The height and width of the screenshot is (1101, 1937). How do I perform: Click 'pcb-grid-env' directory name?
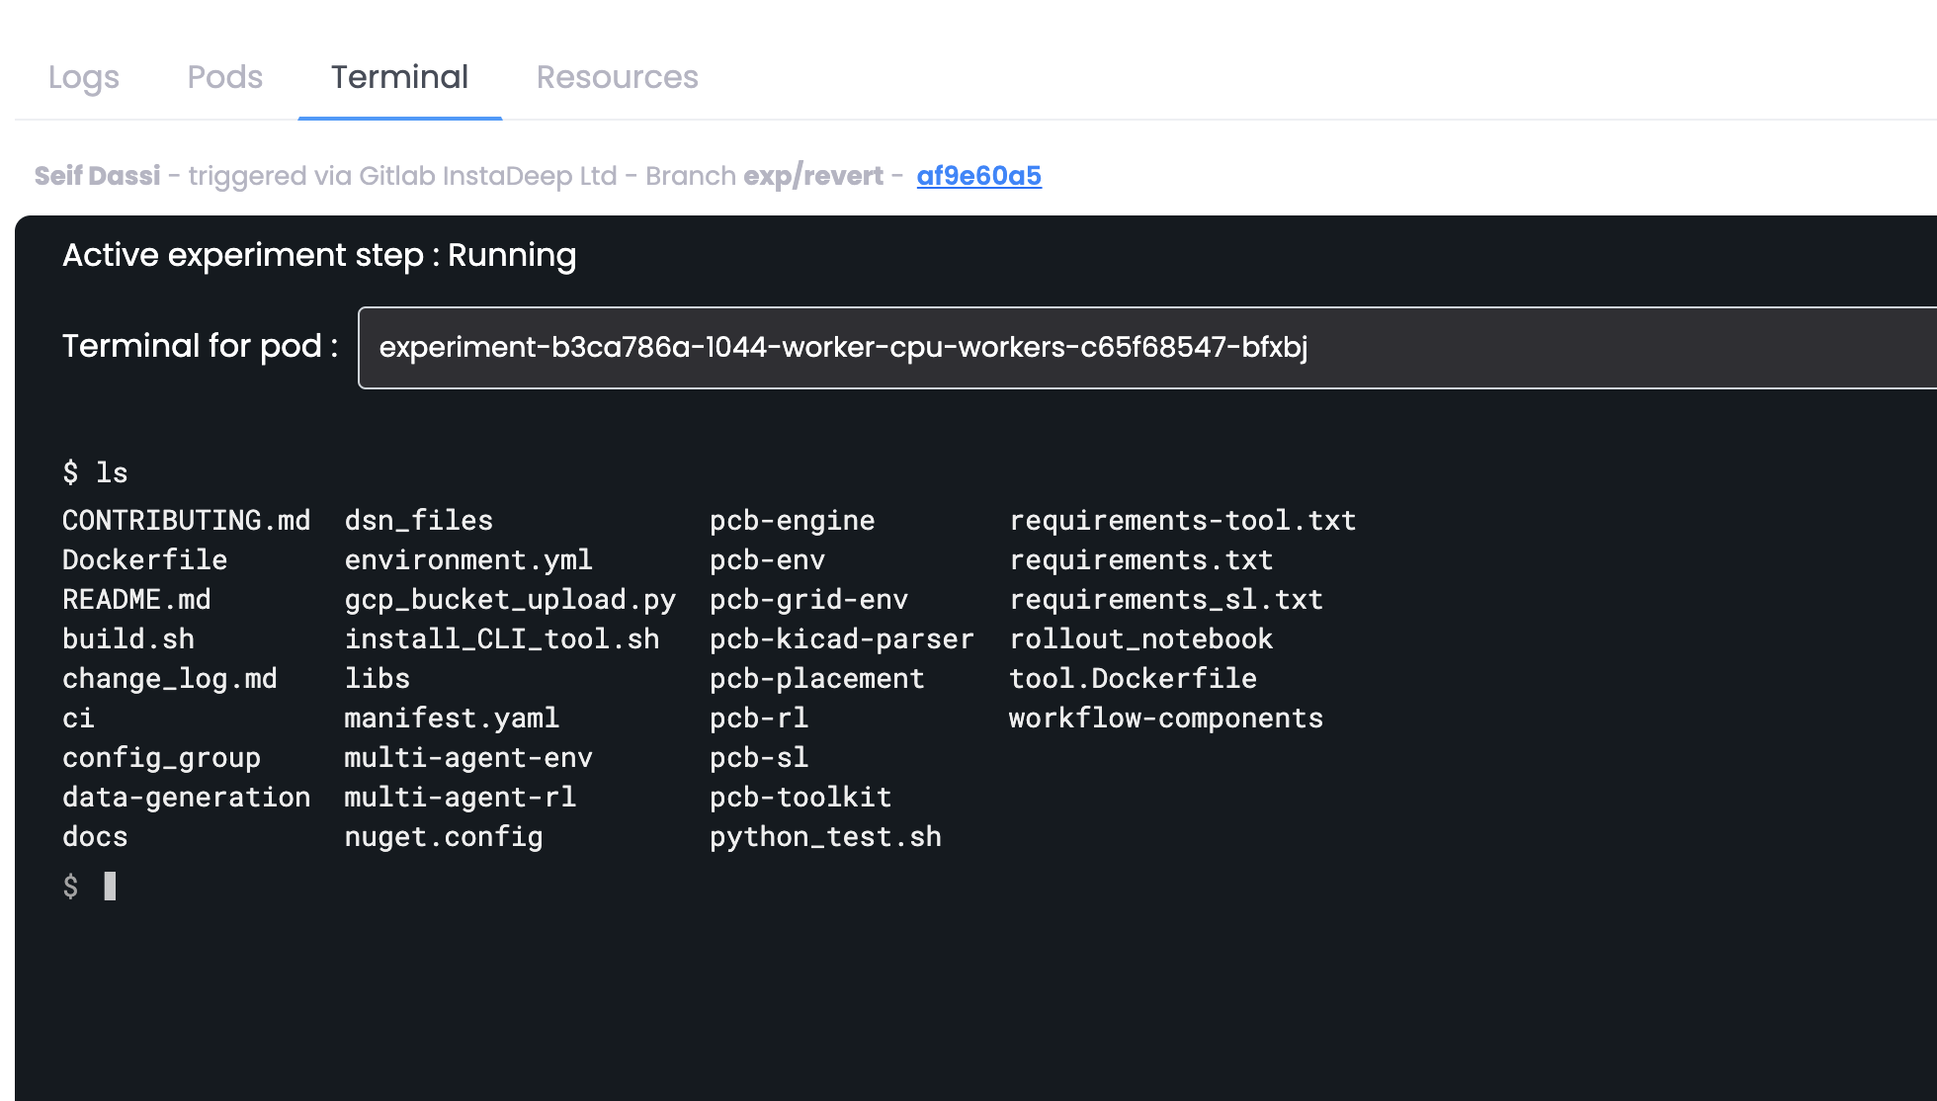click(809, 599)
